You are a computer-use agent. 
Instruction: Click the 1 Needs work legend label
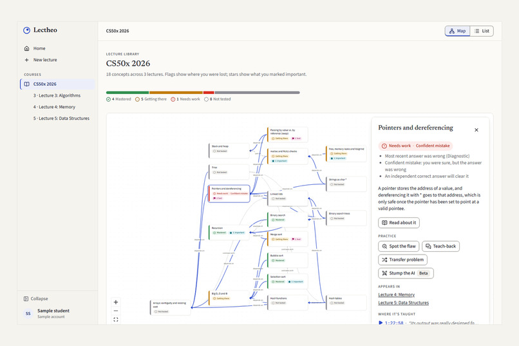[x=185, y=99]
